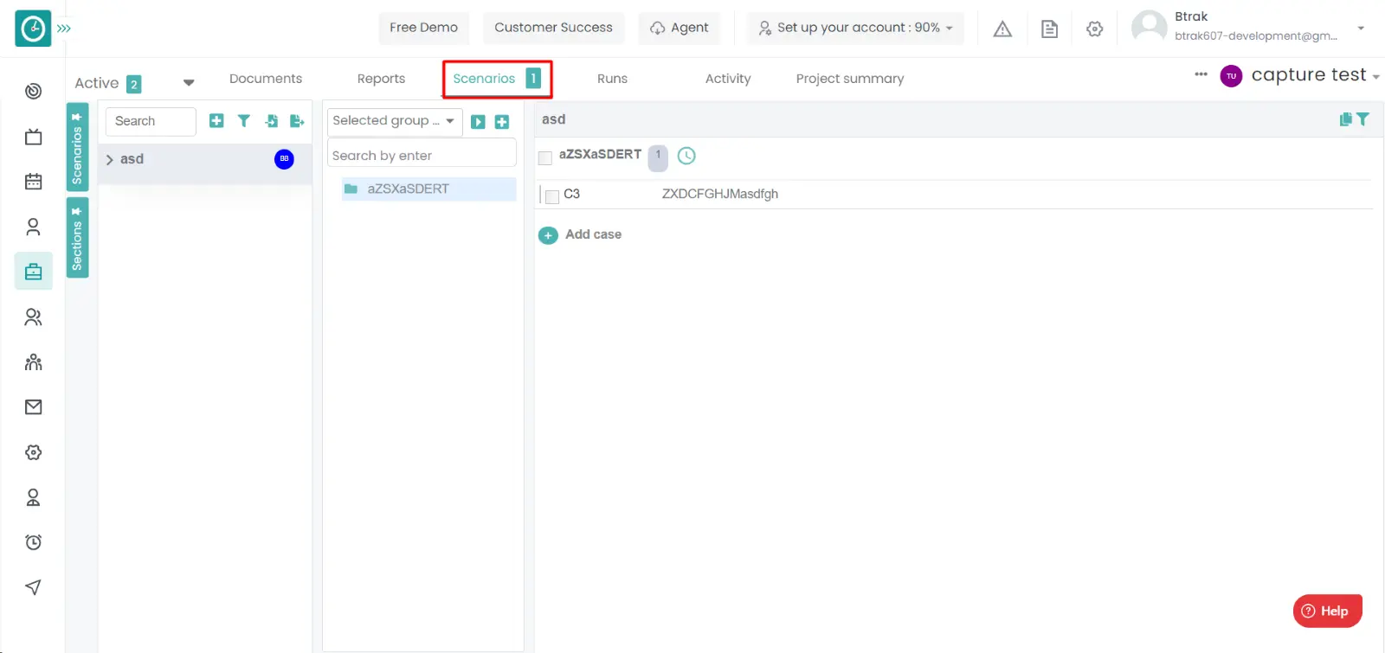Open the Set up your account dropdown
The height and width of the screenshot is (653, 1385).
(x=856, y=28)
